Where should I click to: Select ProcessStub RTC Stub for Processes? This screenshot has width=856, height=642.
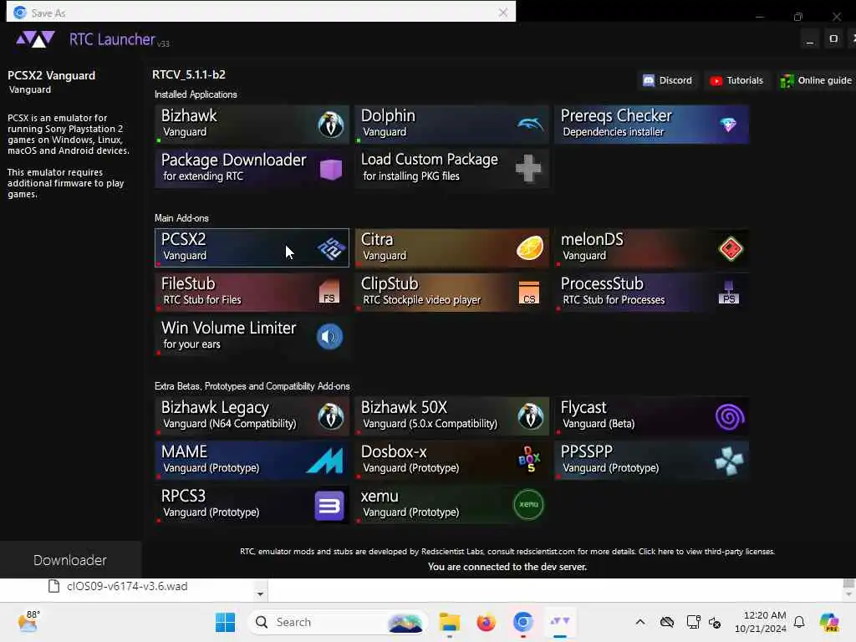(x=651, y=292)
